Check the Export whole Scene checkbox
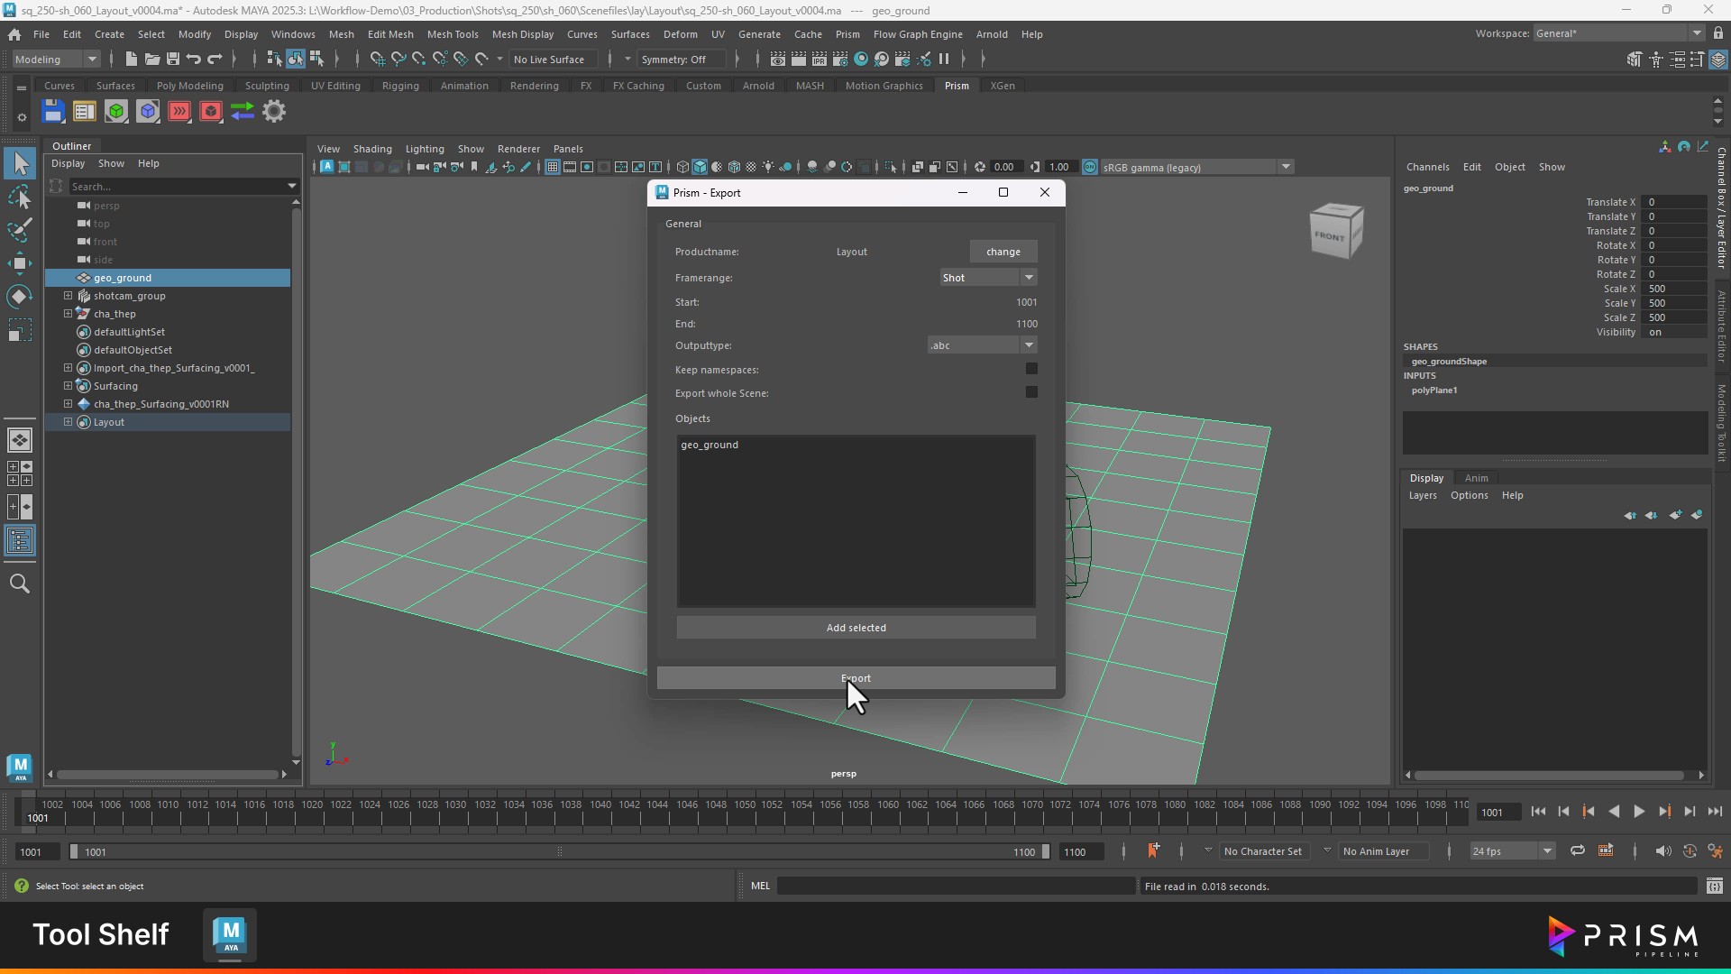Image resolution: width=1731 pixels, height=974 pixels. tap(1031, 392)
